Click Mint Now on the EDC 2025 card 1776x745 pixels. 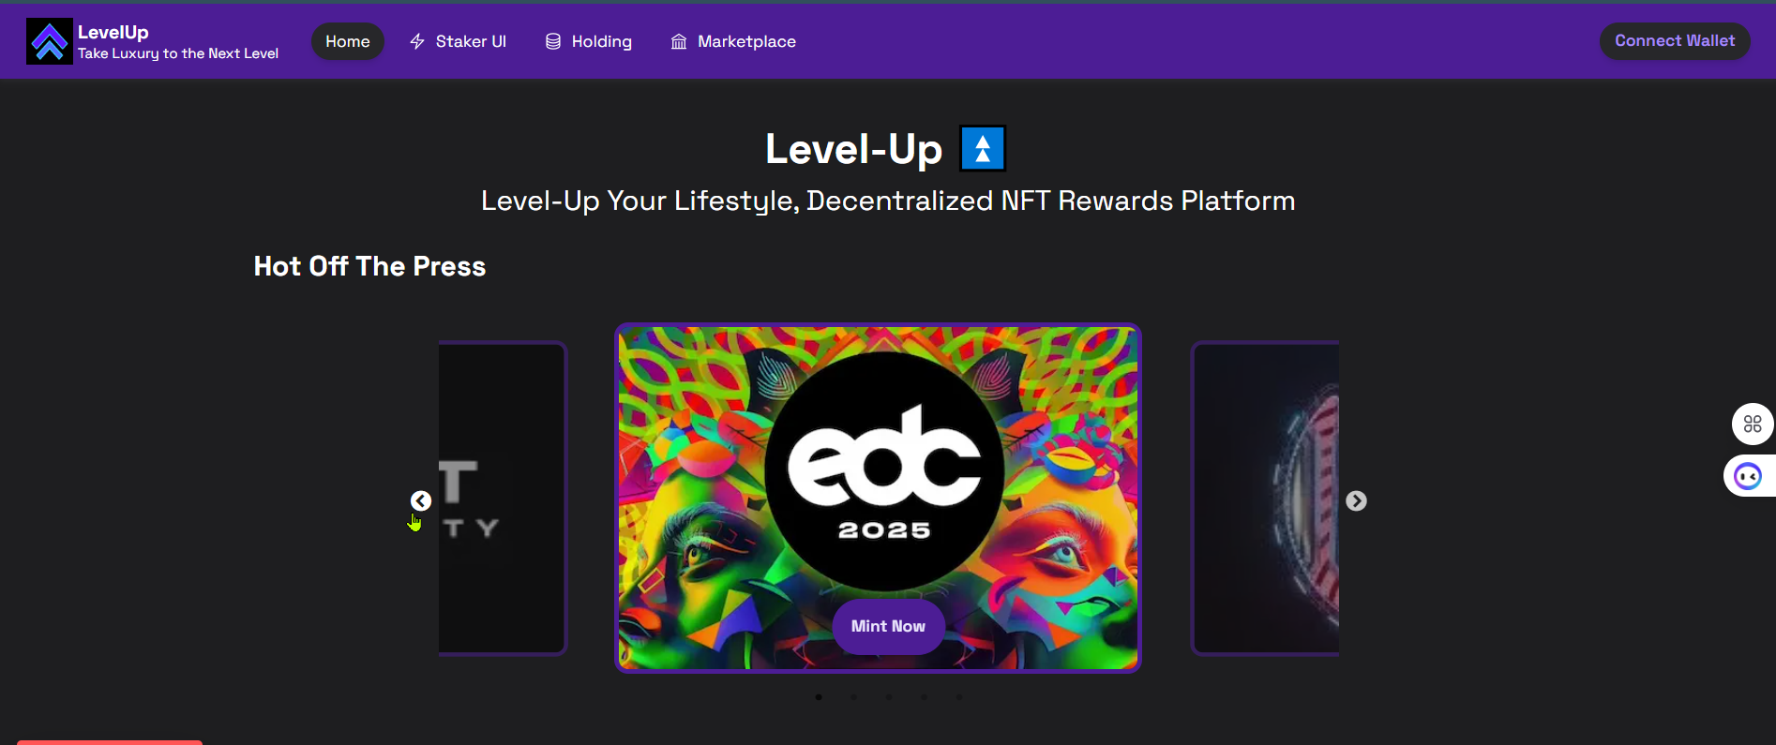[888, 626]
